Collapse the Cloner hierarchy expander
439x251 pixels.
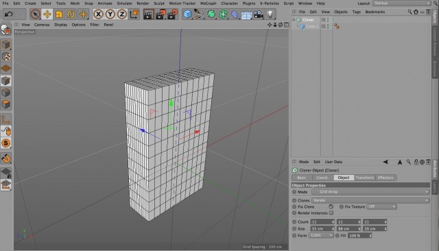point(294,20)
